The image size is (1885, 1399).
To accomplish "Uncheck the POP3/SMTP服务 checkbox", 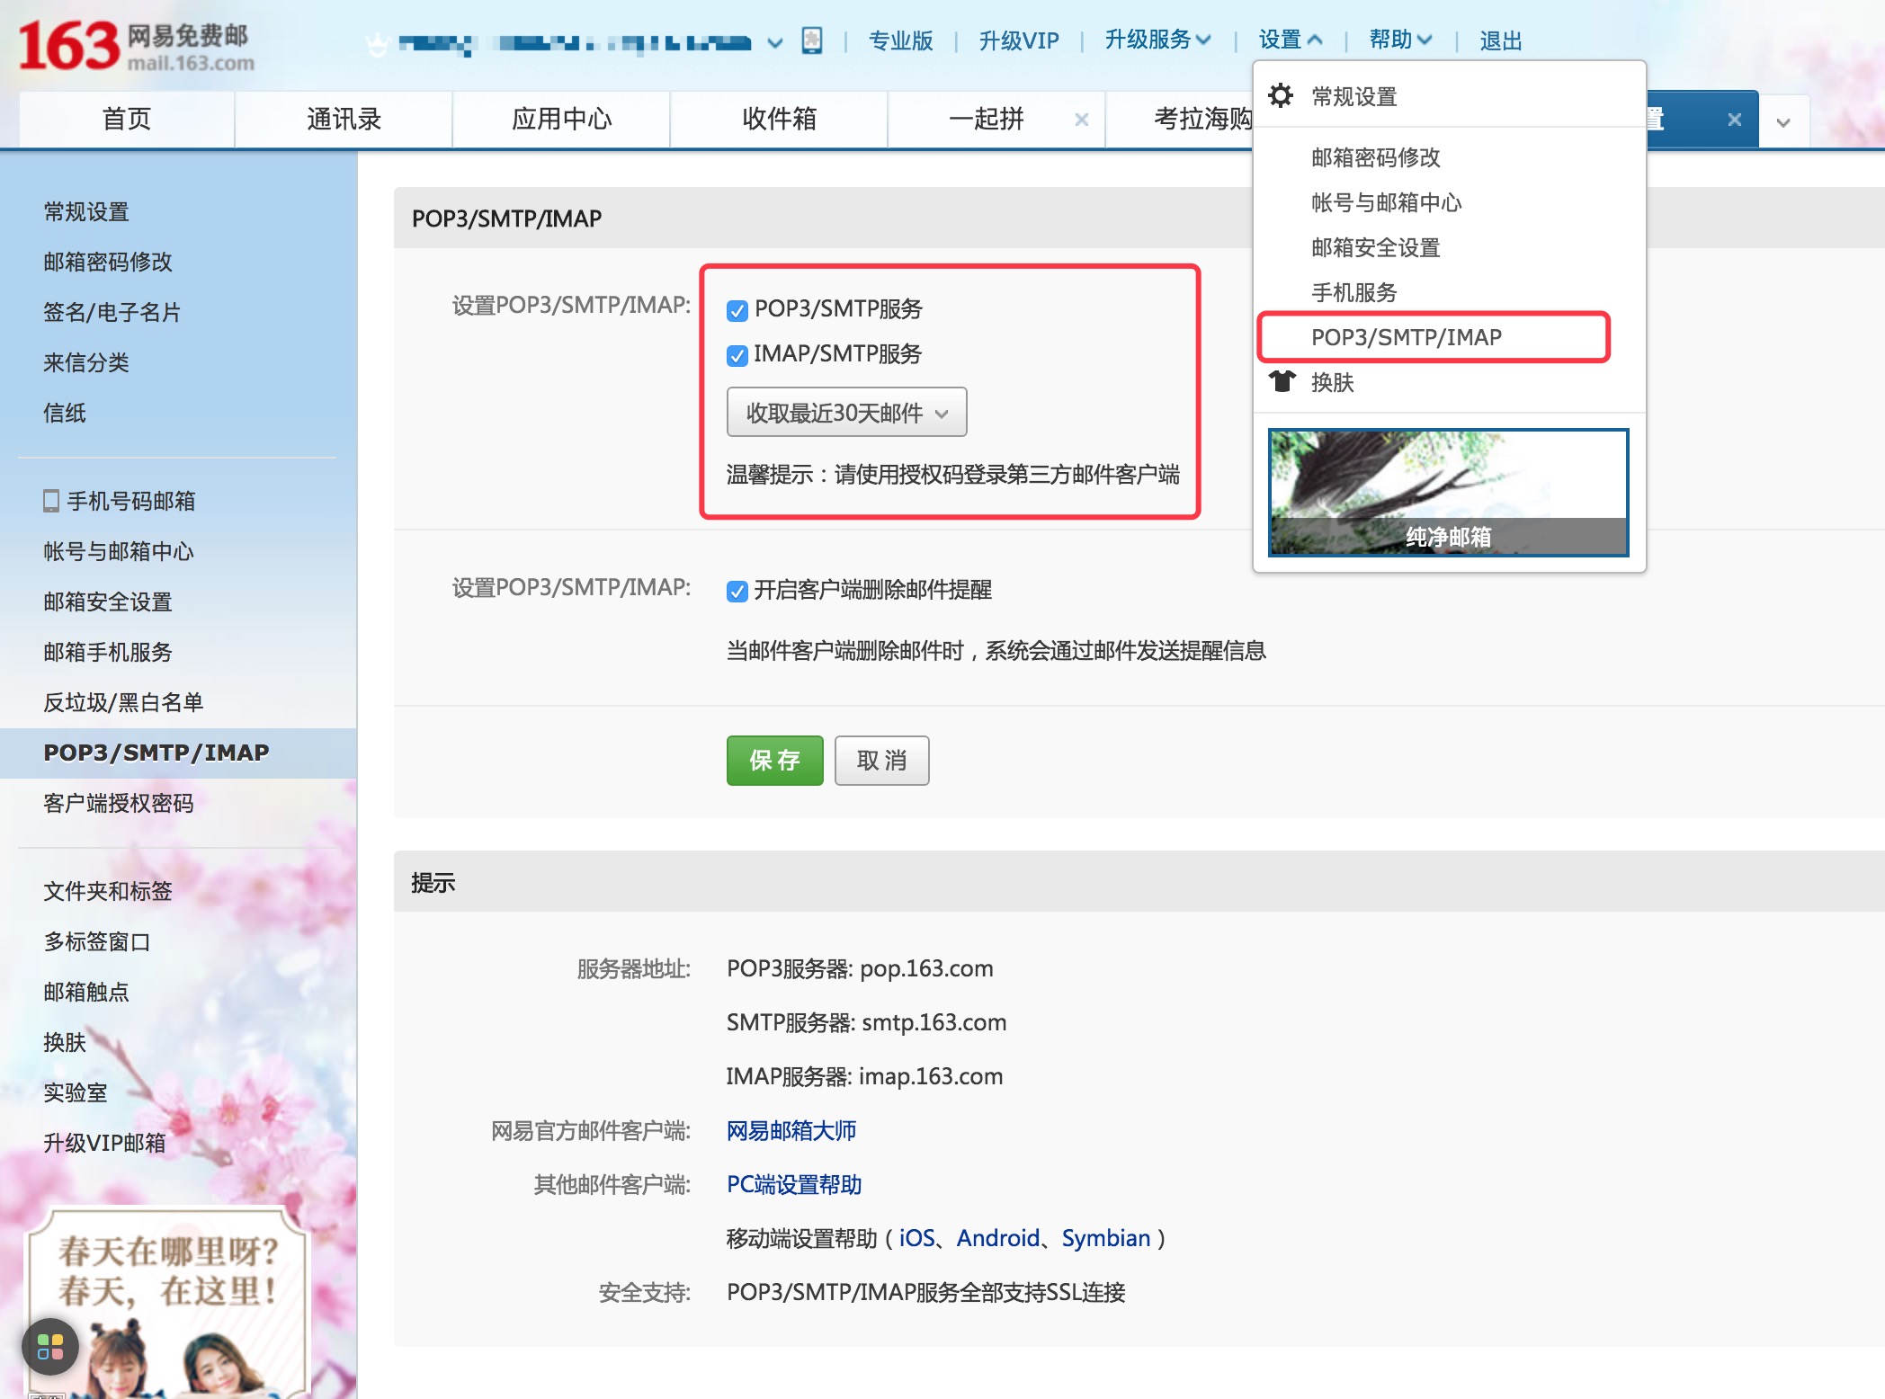I will 736,308.
